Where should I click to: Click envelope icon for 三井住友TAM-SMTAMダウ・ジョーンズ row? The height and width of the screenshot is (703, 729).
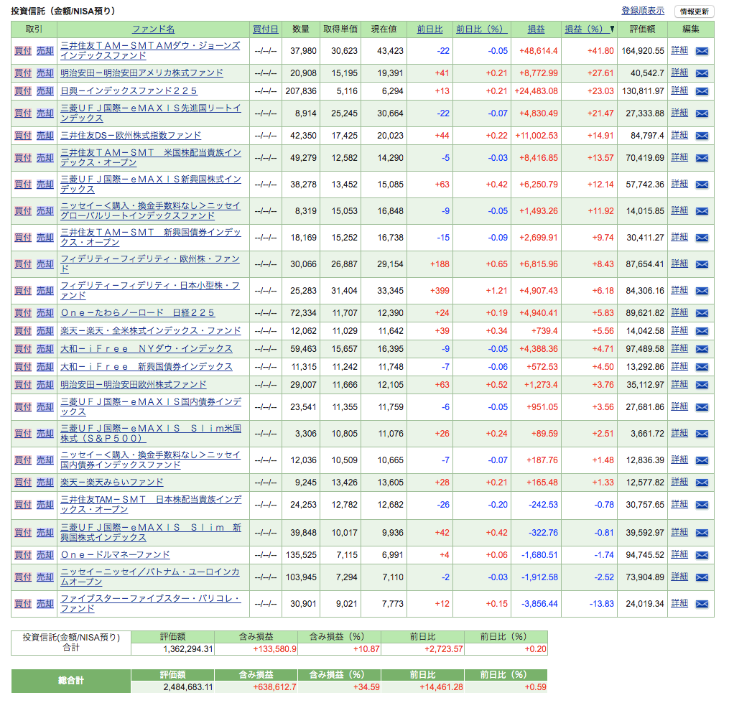[702, 51]
